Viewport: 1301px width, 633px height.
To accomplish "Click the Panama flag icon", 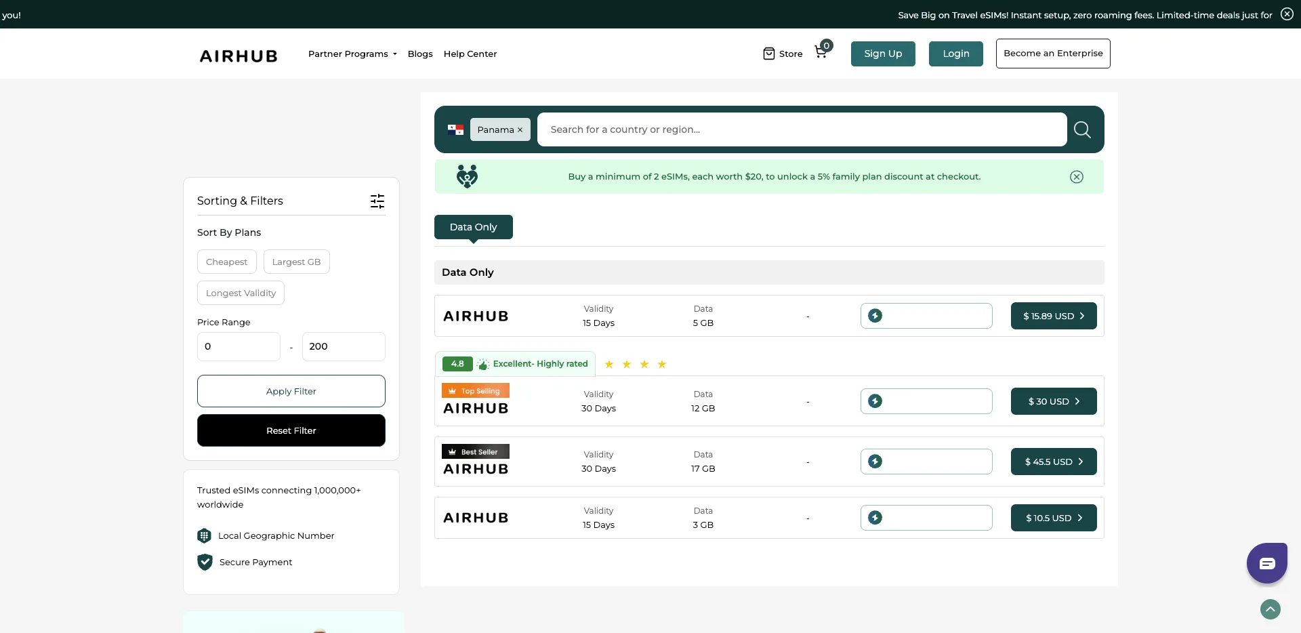I will pyautogui.click(x=455, y=129).
